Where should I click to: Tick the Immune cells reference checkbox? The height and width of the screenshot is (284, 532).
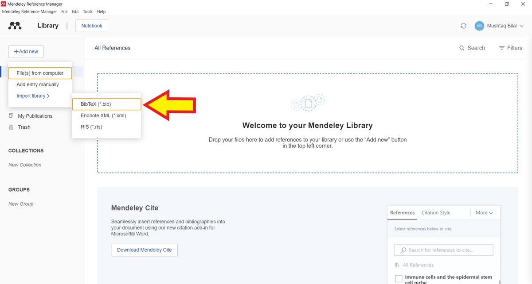[x=399, y=279]
